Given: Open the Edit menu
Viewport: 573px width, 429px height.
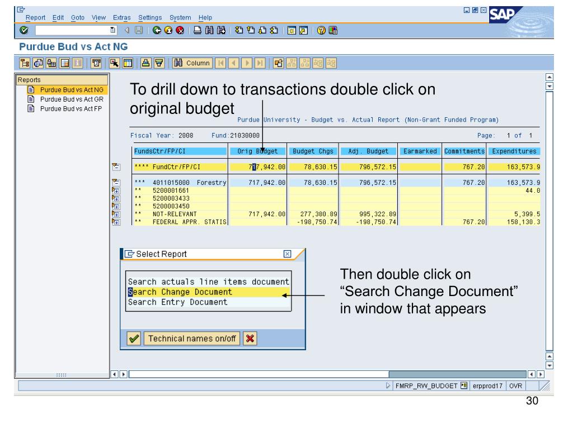Looking at the screenshot, I should tap(58, 17).
